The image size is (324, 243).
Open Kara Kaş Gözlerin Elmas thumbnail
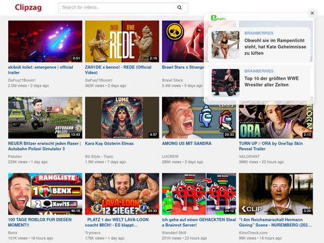click(122, 117)
